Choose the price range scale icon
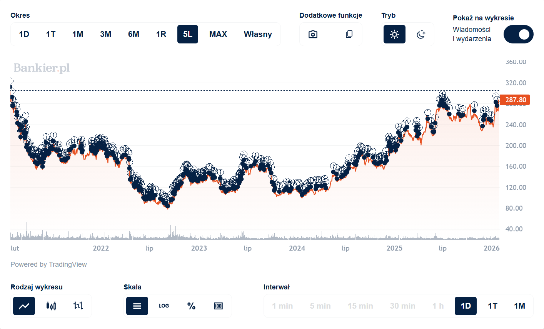 point(218,306)
